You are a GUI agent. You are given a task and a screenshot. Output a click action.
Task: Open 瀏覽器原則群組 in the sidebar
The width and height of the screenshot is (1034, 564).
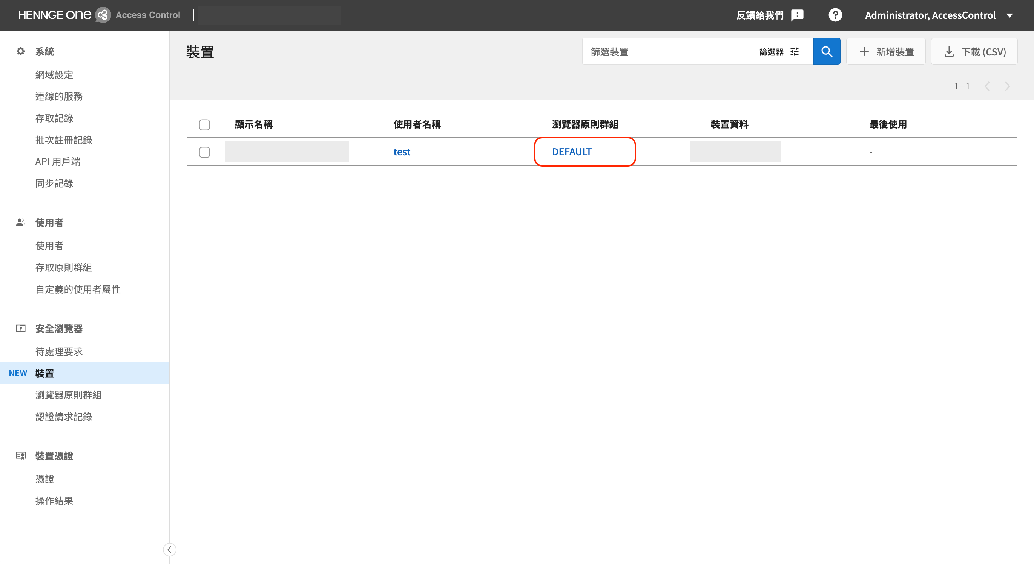click(x=68, y=395)
